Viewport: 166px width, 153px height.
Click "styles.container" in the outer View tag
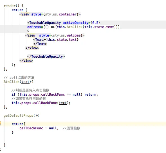click(61, 14)
